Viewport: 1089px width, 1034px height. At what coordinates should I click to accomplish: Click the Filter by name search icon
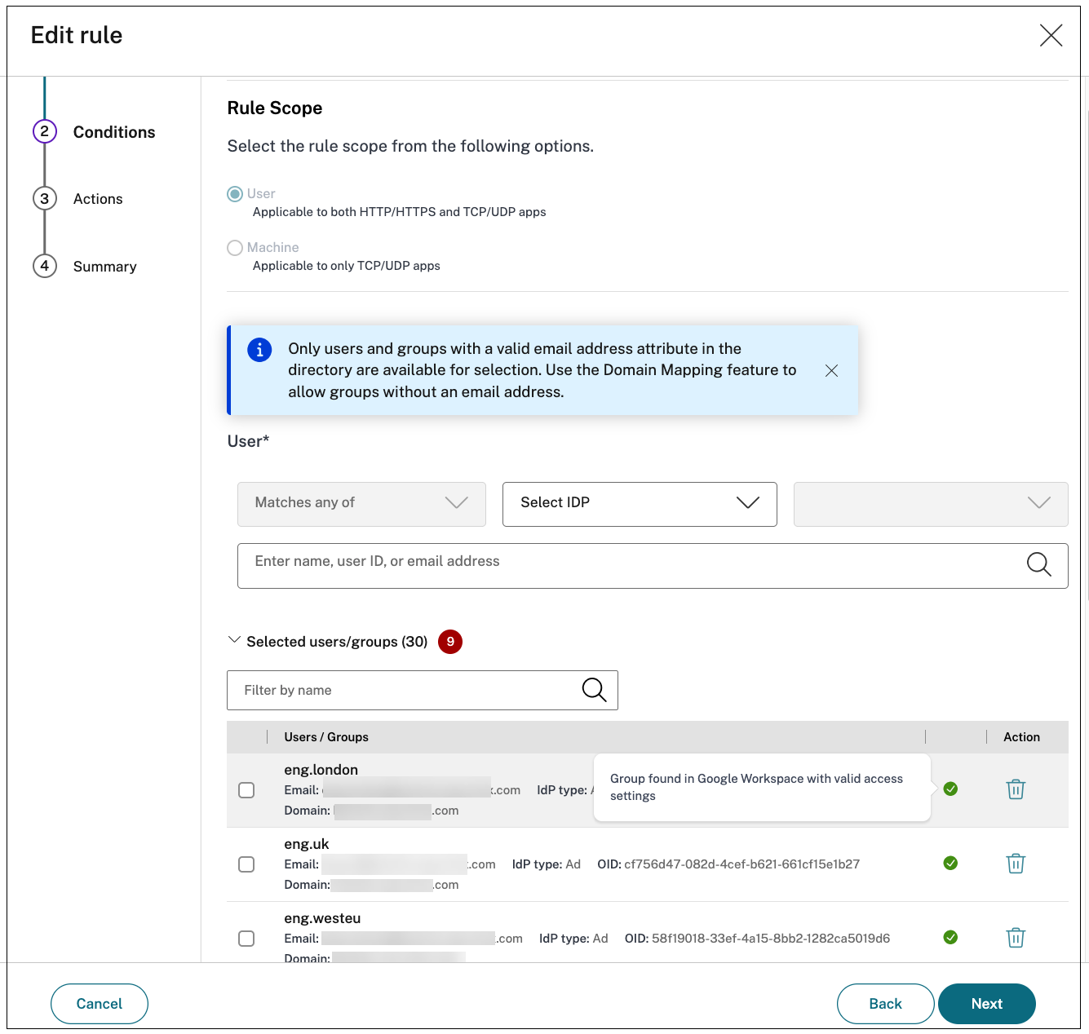(x=594, y=690)
